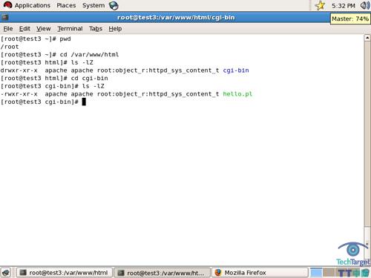Click the yellow star update notifier icon

320,5
